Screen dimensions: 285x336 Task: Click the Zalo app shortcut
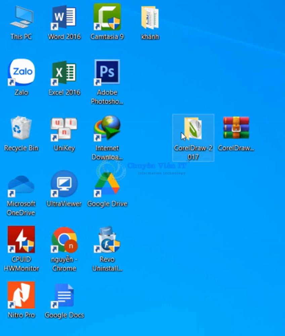[21, 73]
